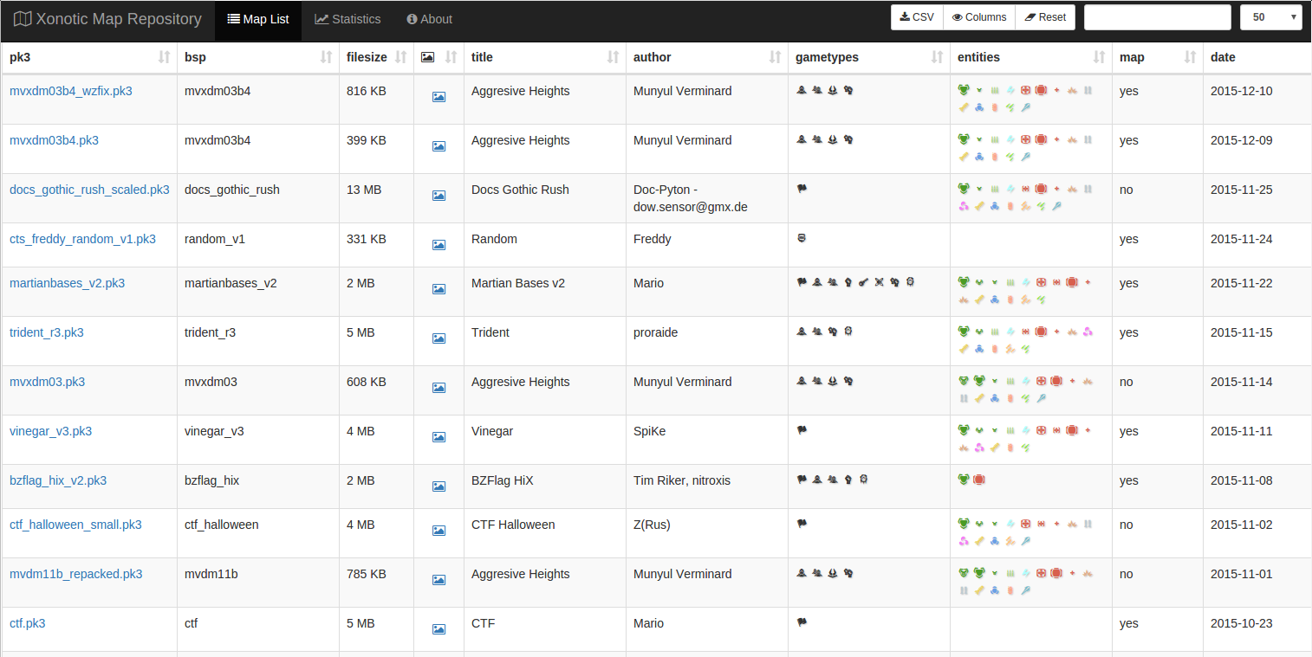Open image preview for trident_r3.pk3 row
This screenshot has height=657, width=1312.
(x=438, y=338)
